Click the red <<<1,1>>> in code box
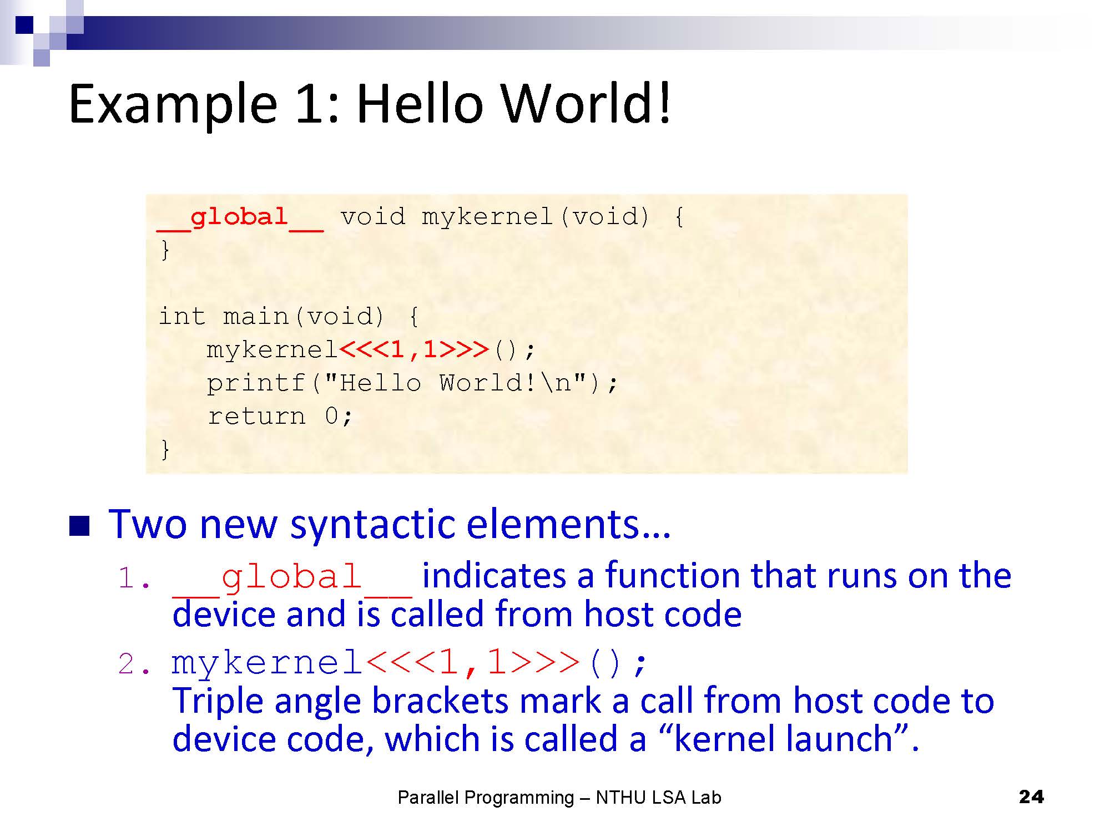1110x832 pixels. tap(413, 350)
